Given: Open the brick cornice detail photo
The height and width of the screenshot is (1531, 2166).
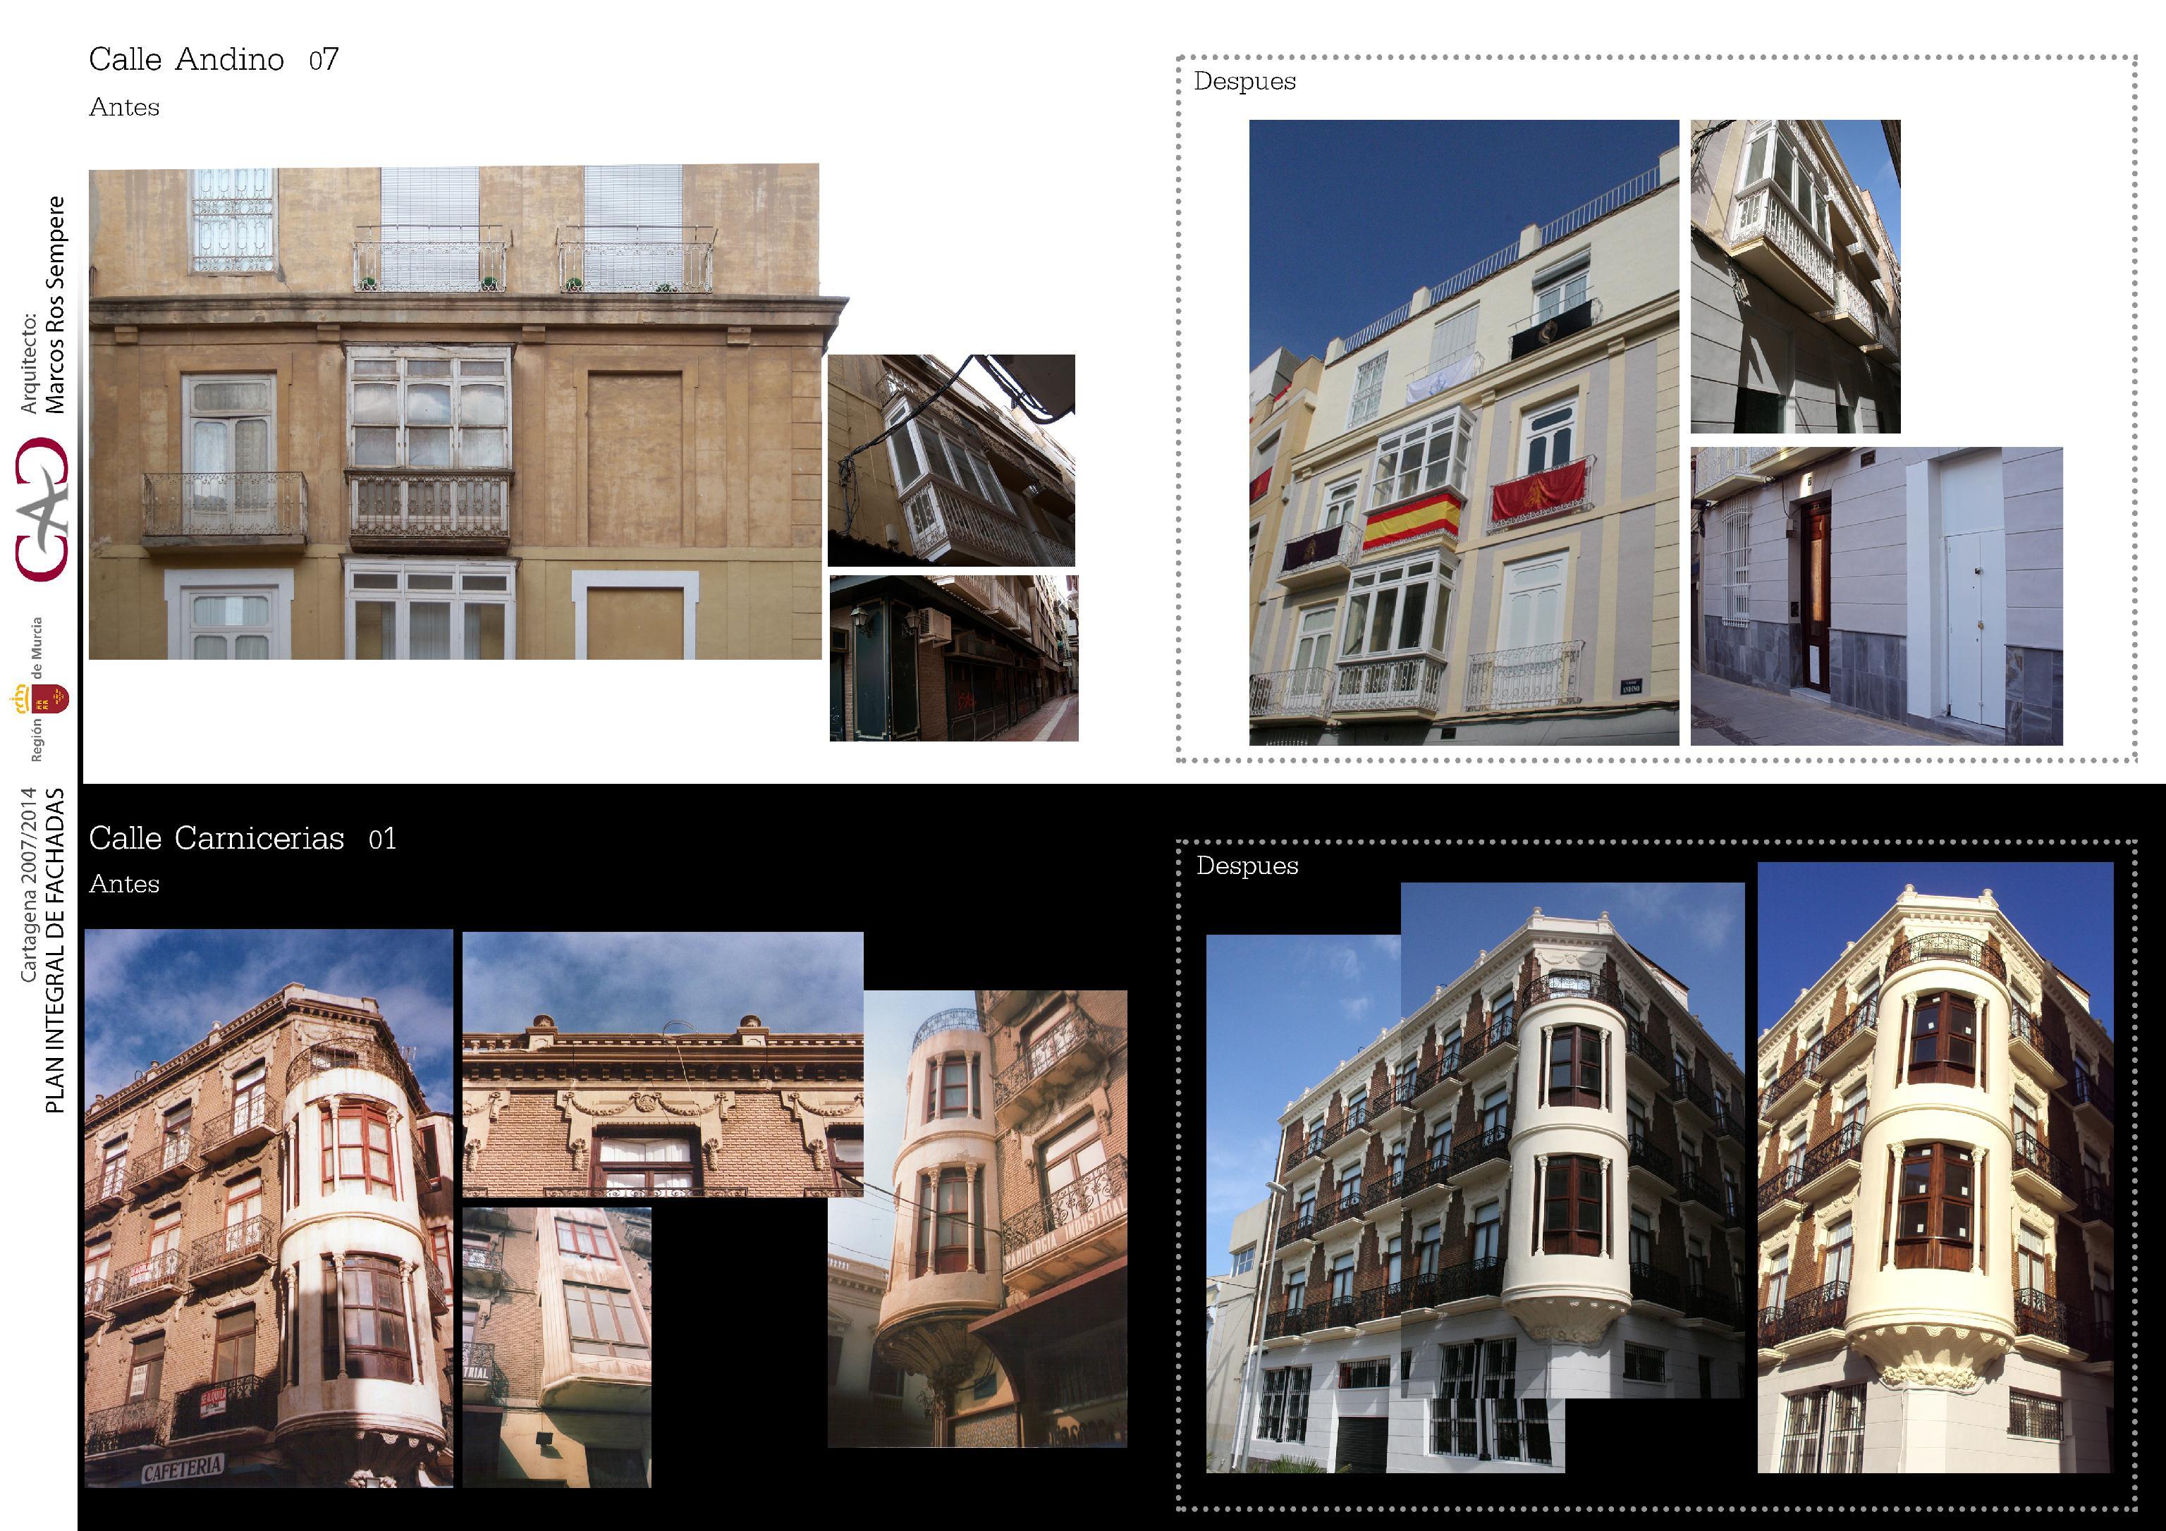Looking at the screenshot, I should point(662,1064).
